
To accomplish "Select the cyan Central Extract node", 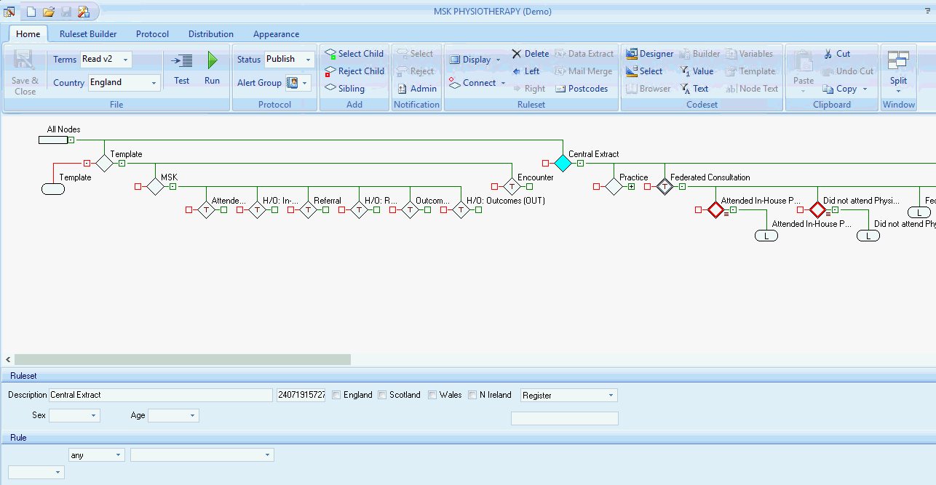I will (x=563, y=163).
